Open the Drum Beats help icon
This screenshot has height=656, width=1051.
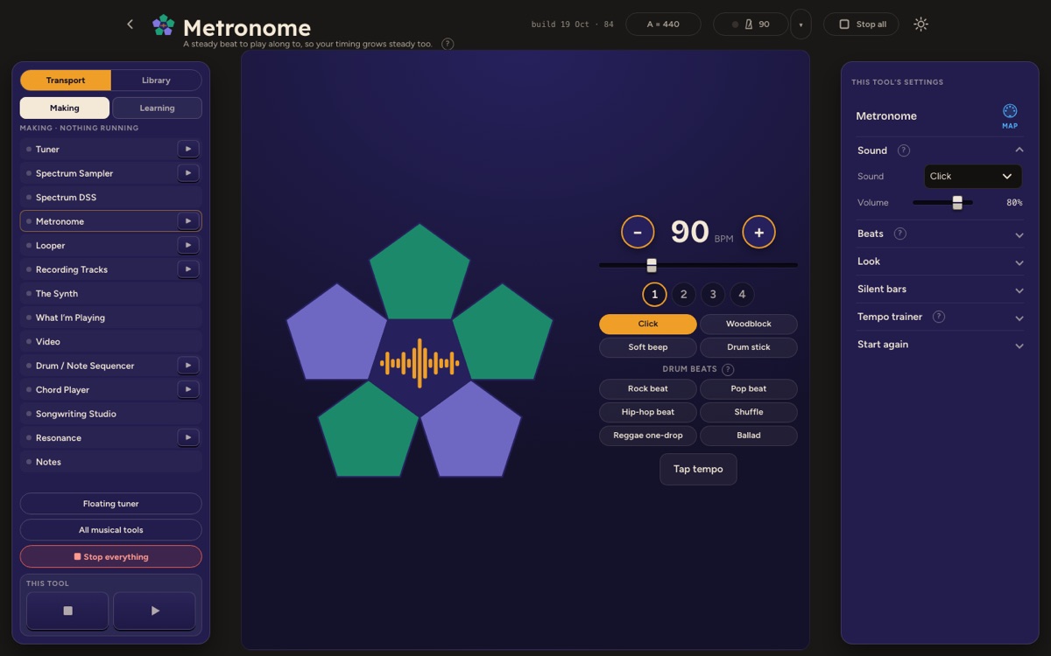pyautogui.click(x=728, y=369)
